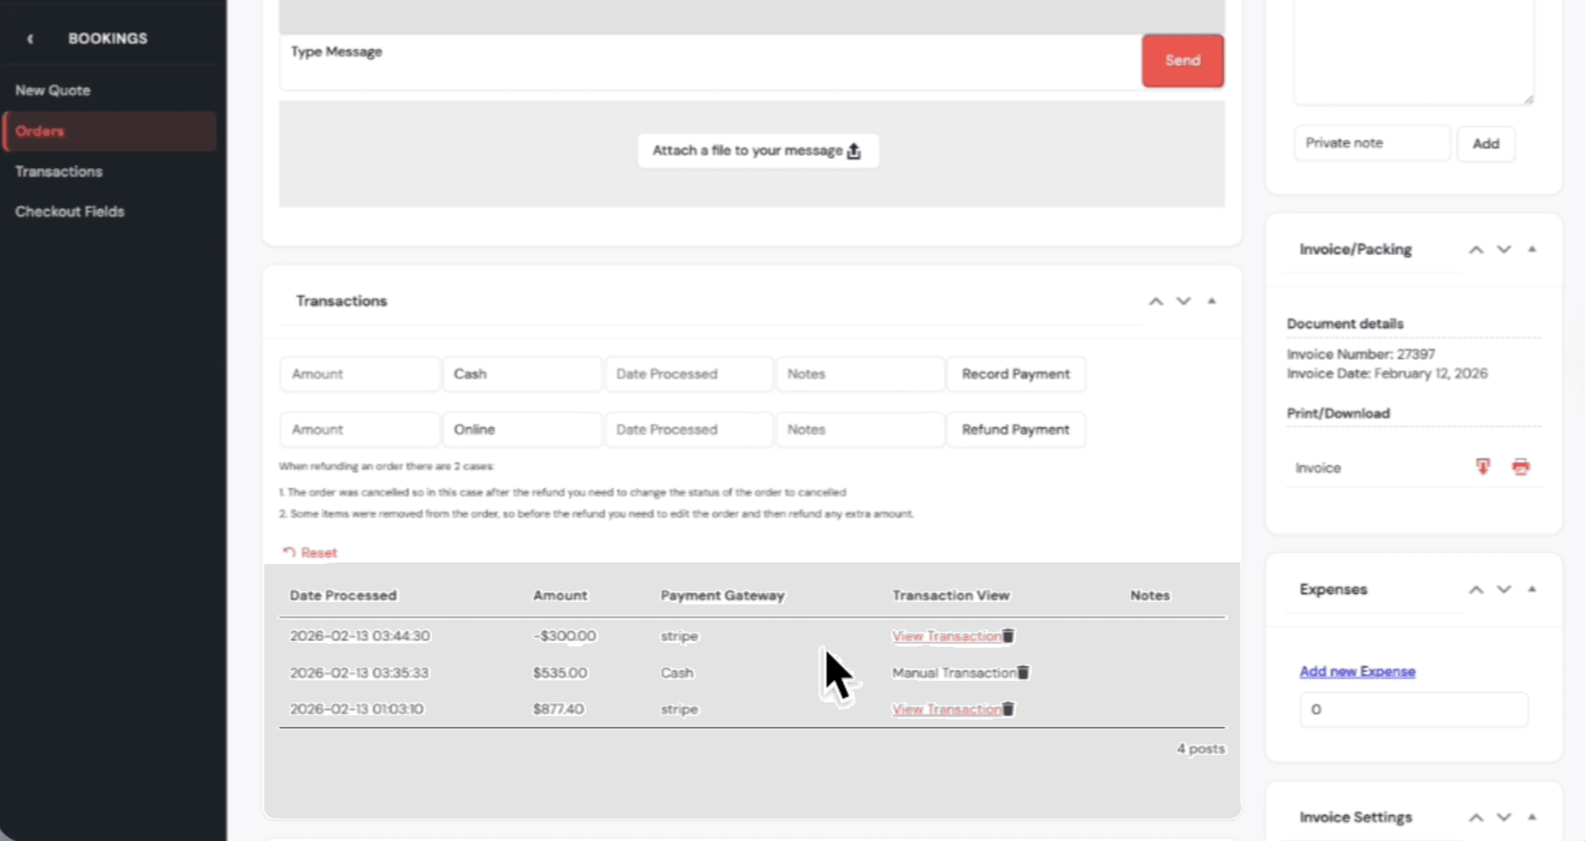Collapse the Invoice/Packing panel
The height and width of the screenshot is (841, 1585).
coord(1532,249)
